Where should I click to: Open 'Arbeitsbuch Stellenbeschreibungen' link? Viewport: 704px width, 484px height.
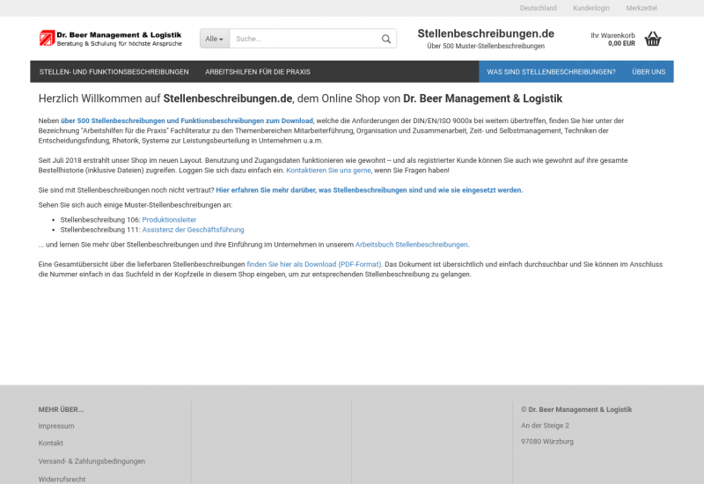pyautogui.click(x=411, y=245)
